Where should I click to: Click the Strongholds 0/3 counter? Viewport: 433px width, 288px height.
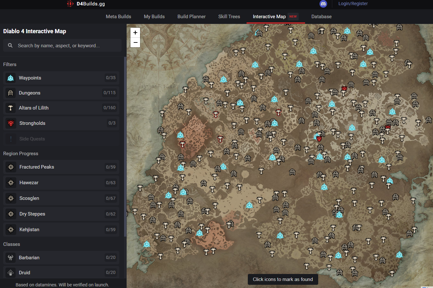point(112,123)
